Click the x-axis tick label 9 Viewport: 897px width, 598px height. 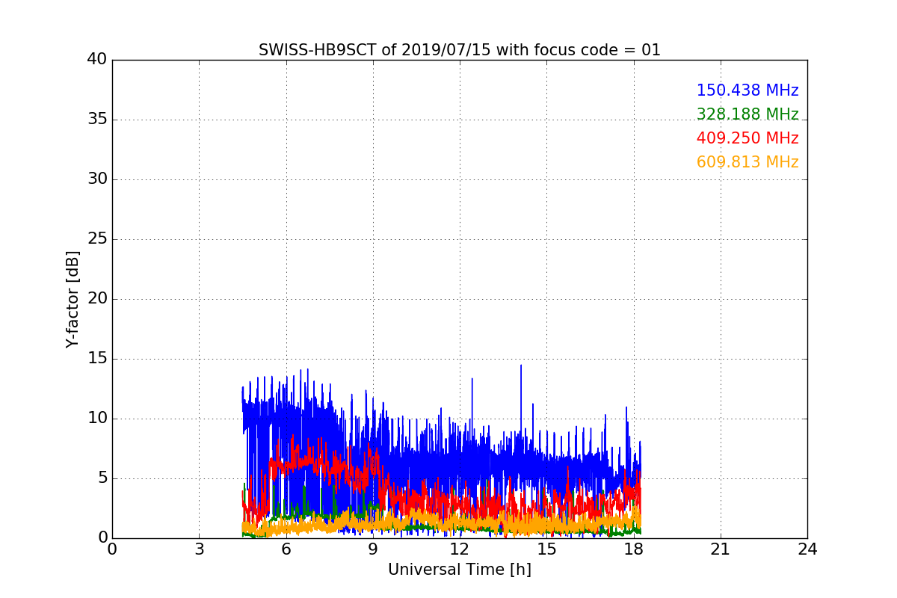(x=373, y=549)
